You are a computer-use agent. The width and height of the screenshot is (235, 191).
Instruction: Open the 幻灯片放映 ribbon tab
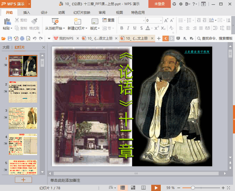(82, 12)
